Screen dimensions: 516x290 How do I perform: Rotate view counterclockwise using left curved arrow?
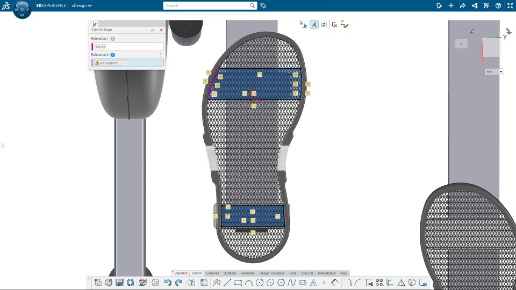472,32
